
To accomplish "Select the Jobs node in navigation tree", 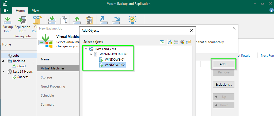I will [16, 56].
